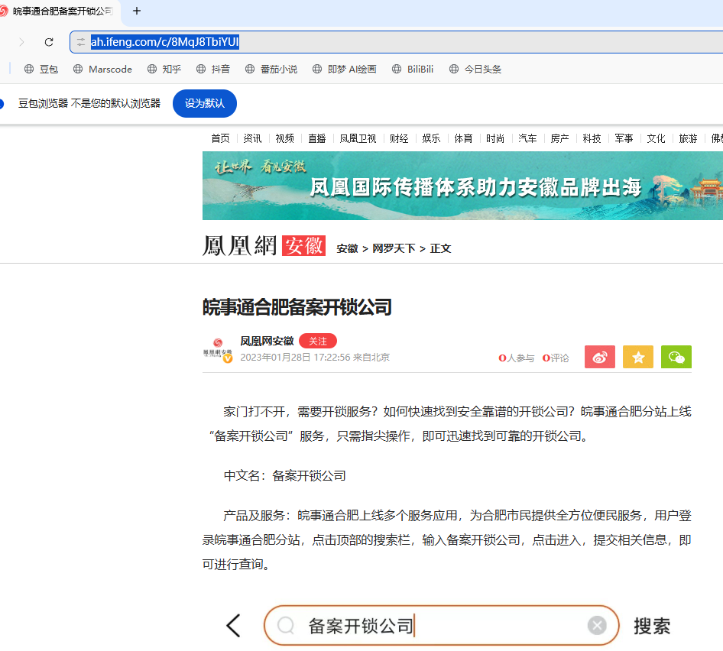Favorite article with the star icon
The image size is (723, 651).
click(x=638, y=357)
